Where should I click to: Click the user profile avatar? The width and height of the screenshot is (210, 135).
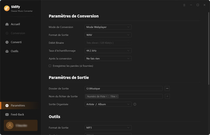[10, 125]
